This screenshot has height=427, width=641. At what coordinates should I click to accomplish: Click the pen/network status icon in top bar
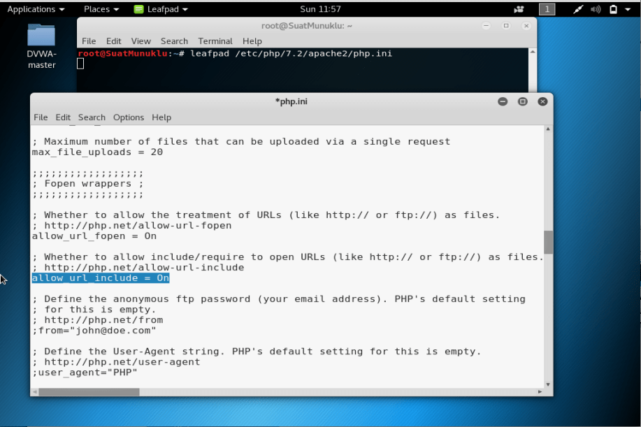point(577,9)
